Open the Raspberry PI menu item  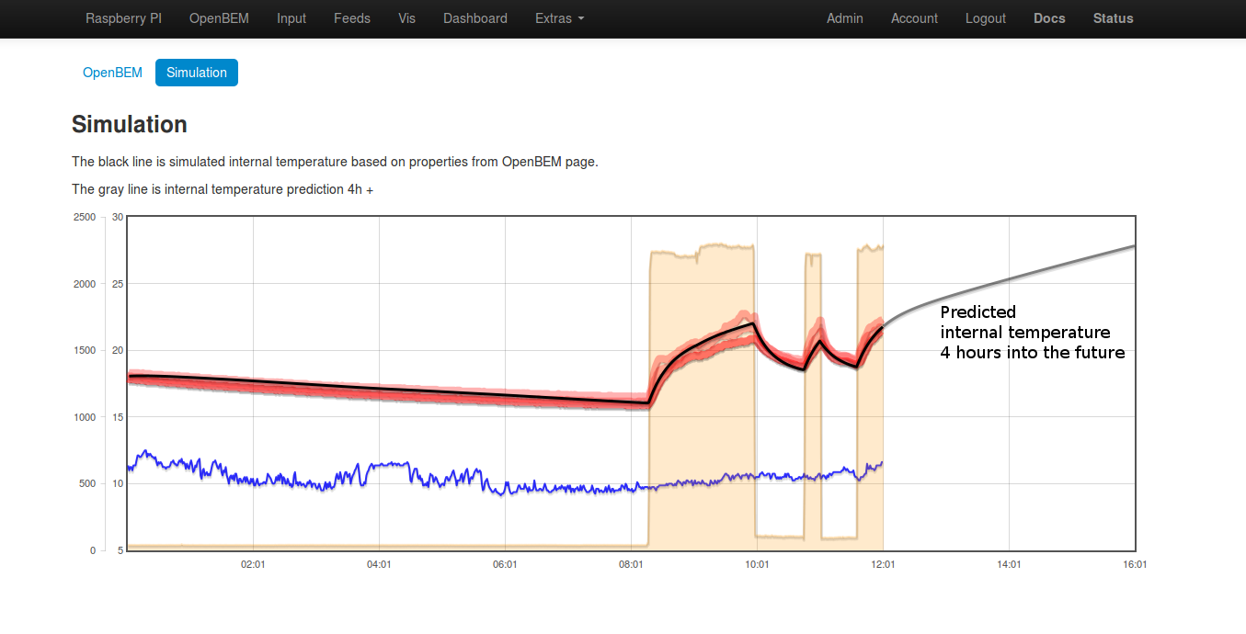click(123, 18)
